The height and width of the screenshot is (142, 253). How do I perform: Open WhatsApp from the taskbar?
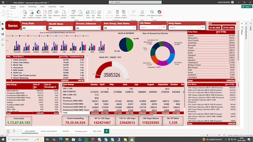(x=86, y=139)
